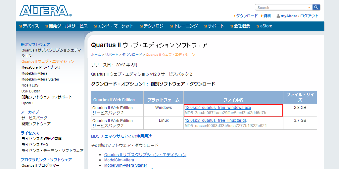Open ModelSim-Altera link in bulleted list
The height and width of the screenshot is (169, 339).
pyautogui.click(x=119, y=160)
